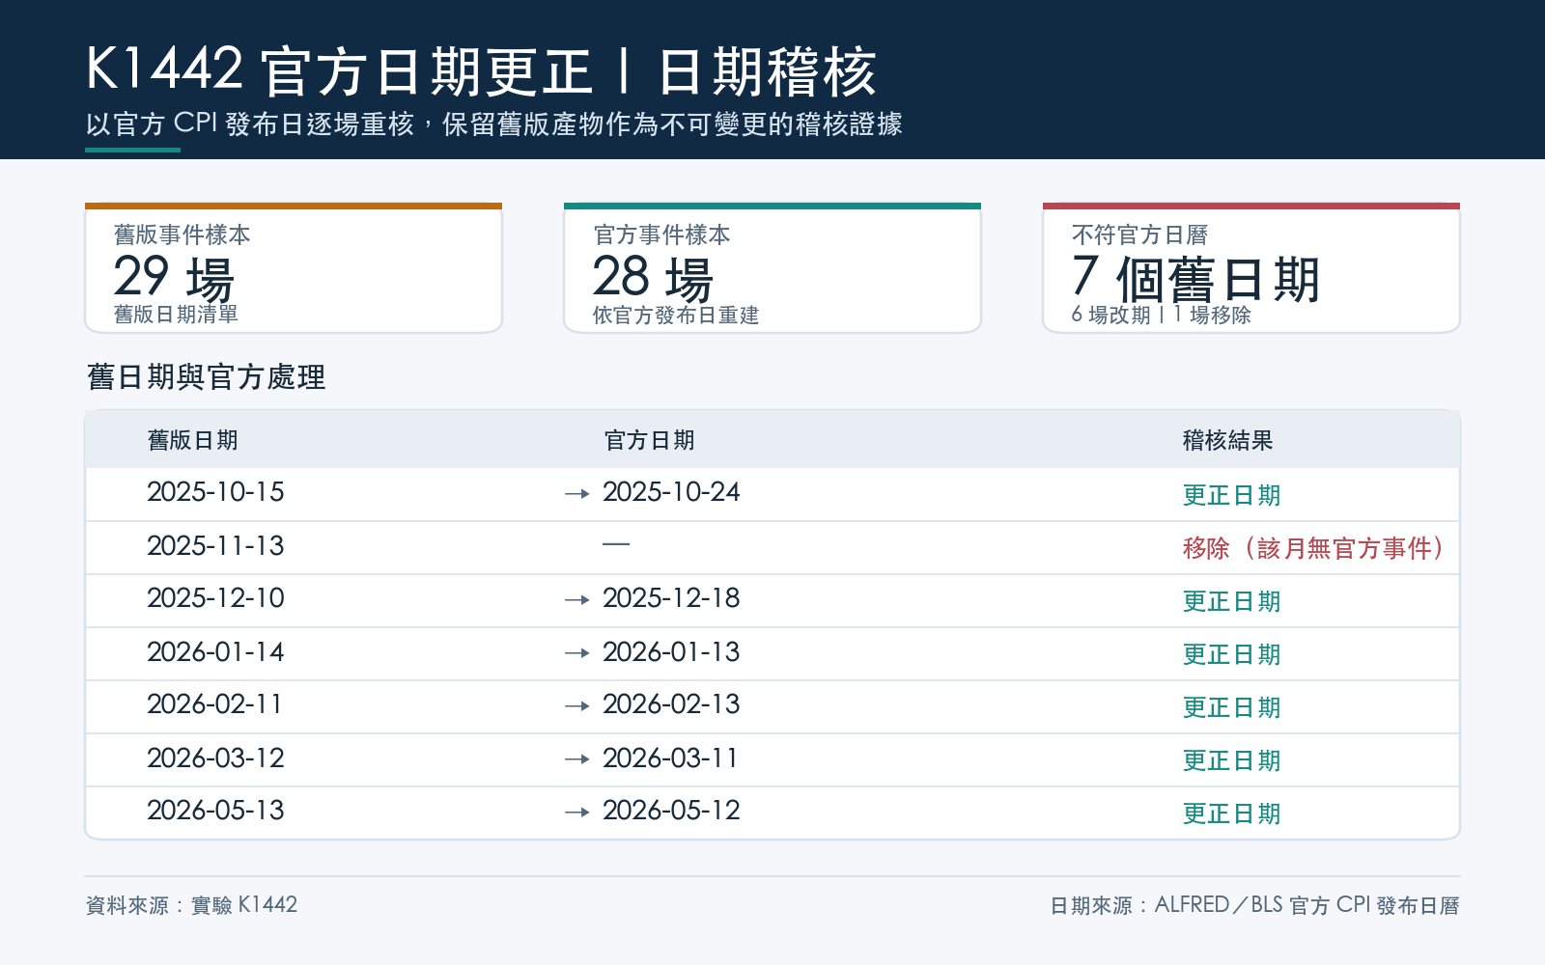Click the arrow in the 2025-12-10 row
Image resolution: width=1545 pixels, height=965 pixels.
coord(577,600)
